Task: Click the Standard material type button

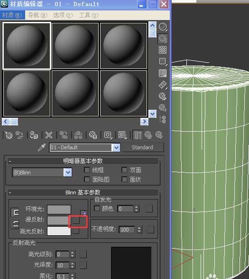Action: (x=142, y=147)
